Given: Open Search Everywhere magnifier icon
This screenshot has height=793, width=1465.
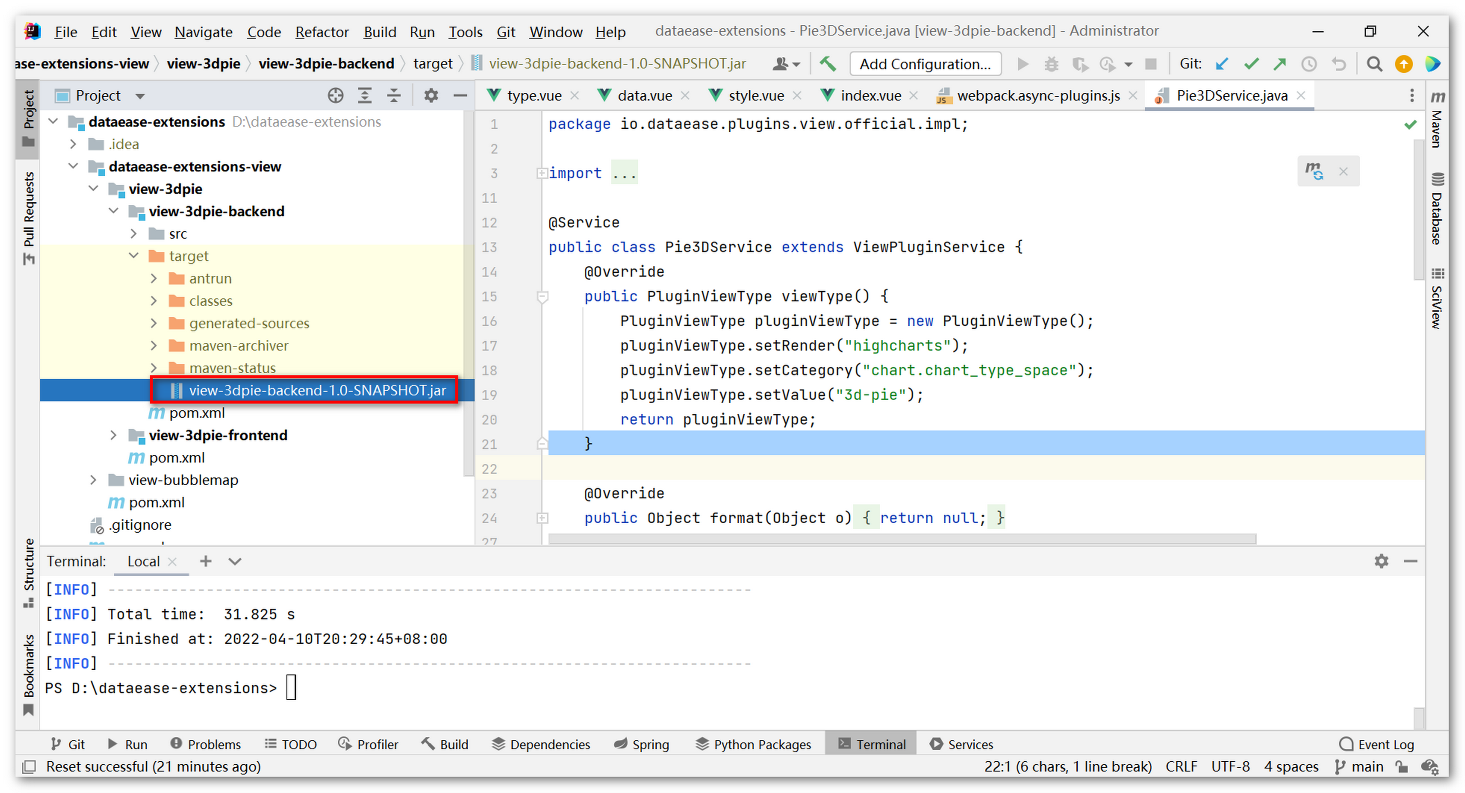Looking at the screenshot, I should point(1374,64).
